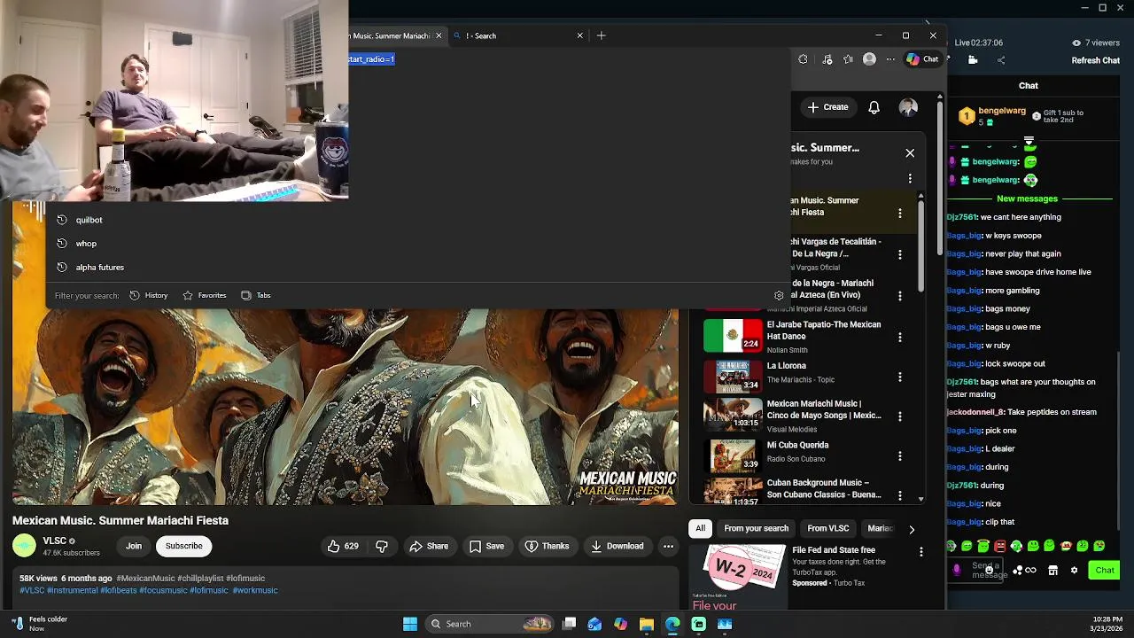Open browser extensions puzzle icon
1134x638 pixels.
(803, 59)
